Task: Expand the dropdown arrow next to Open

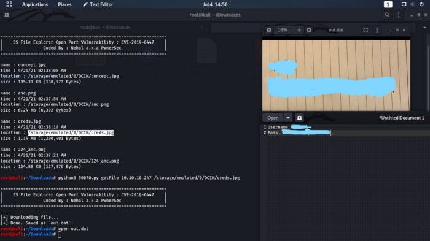Action: coord(288,118)
